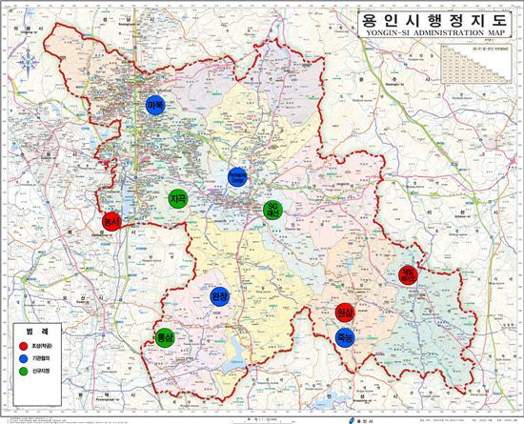Select the red 농서 marker on western border
This screenshot has width=524, height=424.
click(111, 221)
